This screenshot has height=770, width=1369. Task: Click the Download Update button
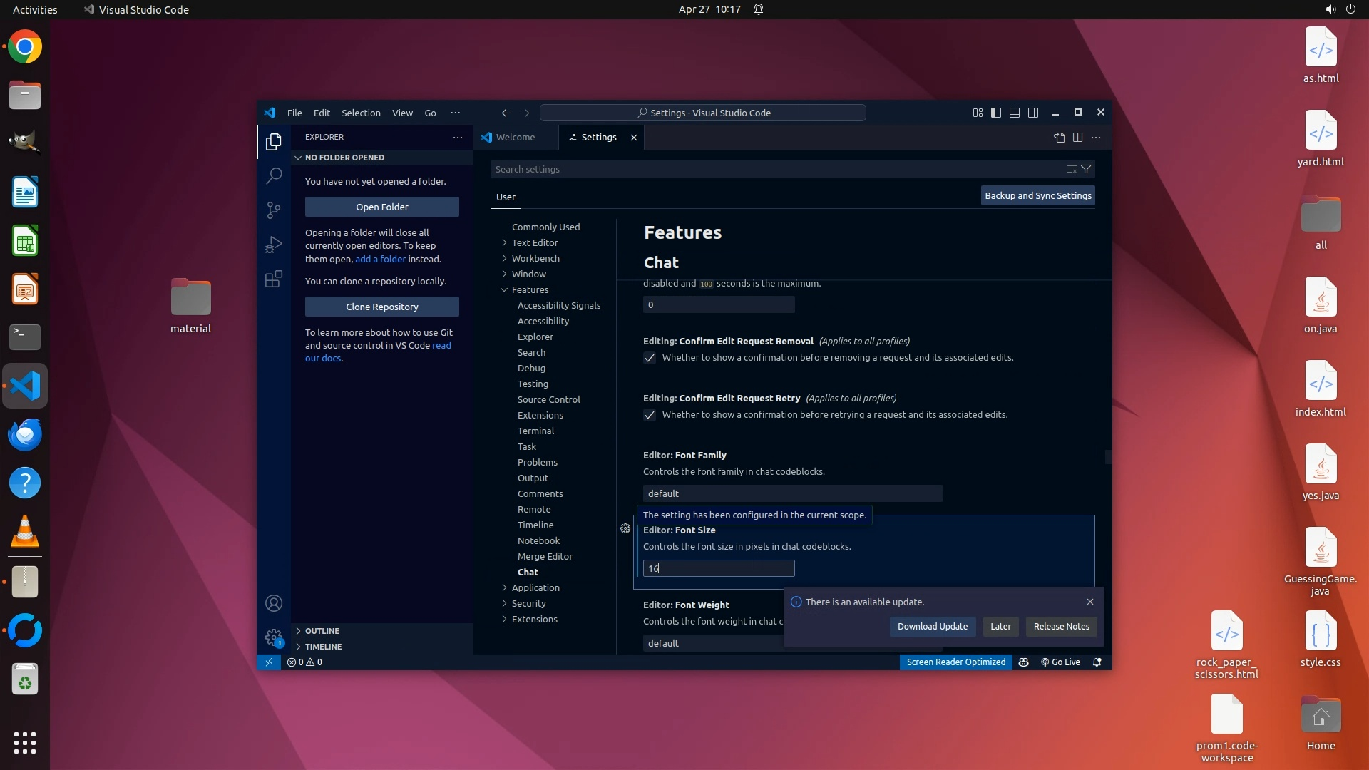coord(932,626)
